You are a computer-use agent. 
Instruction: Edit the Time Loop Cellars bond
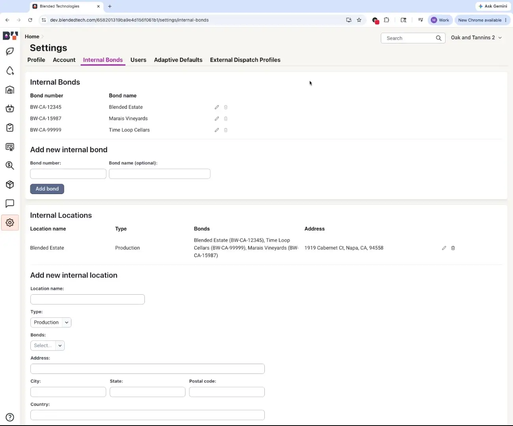(x=217, y=130)
